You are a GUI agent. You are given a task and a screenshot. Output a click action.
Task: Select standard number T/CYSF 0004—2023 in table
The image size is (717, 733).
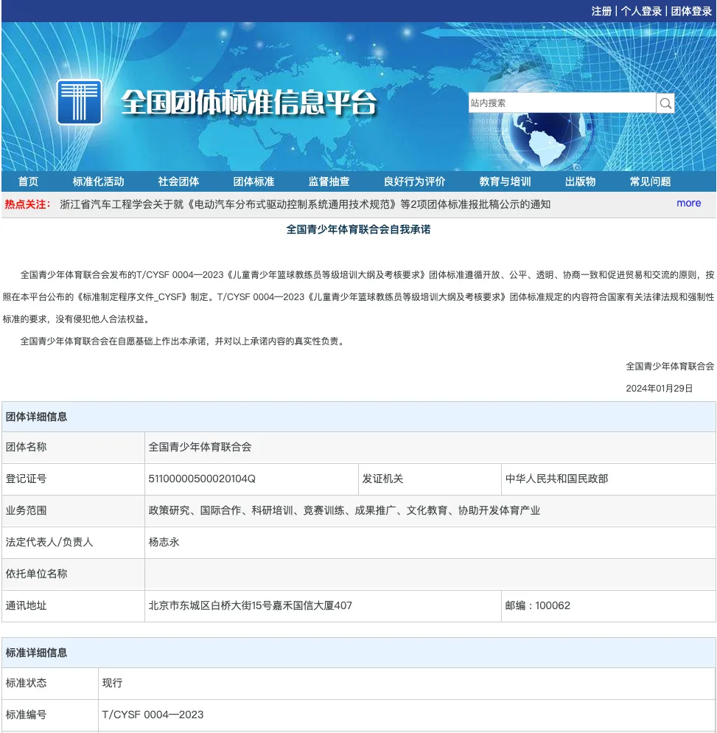click(153, 715)
